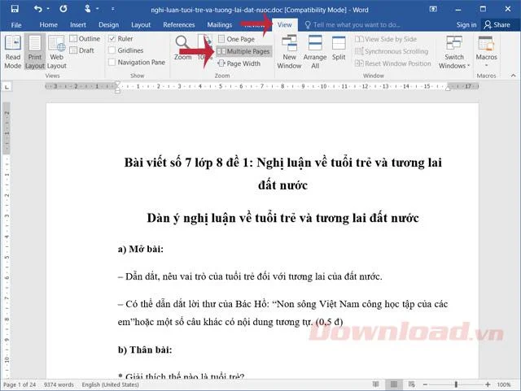
Task: Collapse the ribbon with the chevron
Action: [x=514, y=76]
